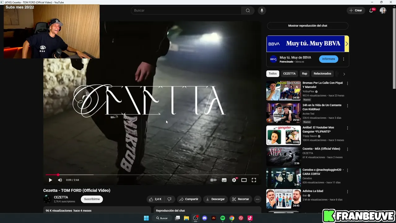The image size is (396, 223).
Task: Open options for 24h en la Vida video
Action: pyautogui.click(x=347, y=106)
